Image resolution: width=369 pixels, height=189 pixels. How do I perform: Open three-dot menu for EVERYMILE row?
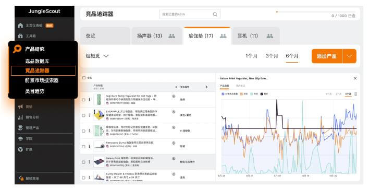pyautogui.click(x=89, y=115)
